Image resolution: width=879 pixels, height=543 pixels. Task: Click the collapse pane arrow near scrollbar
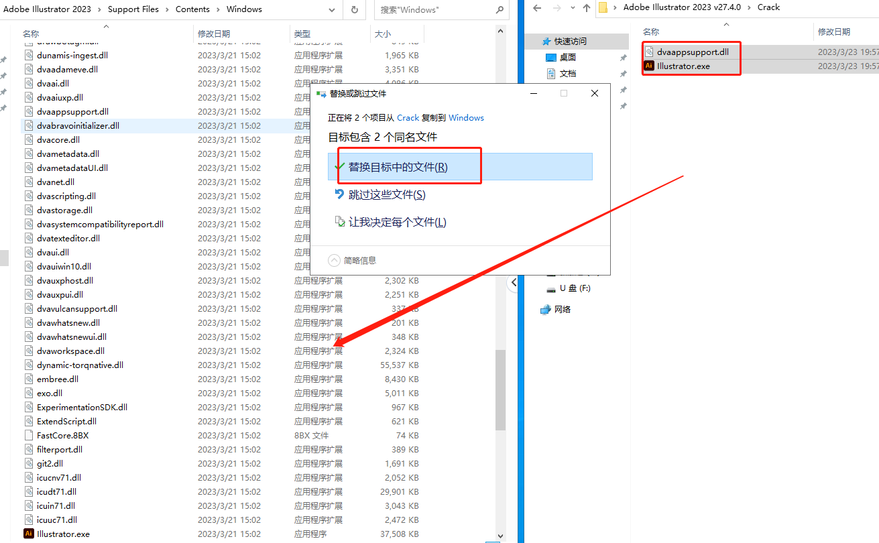pyautogui.click(x=514, y=283)
